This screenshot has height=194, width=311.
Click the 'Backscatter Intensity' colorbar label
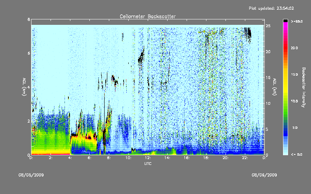(x=304, y=87)
